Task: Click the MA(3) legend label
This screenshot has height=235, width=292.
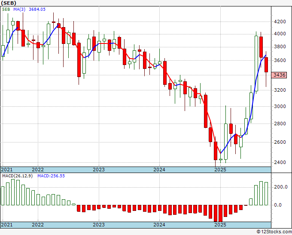Action: (x=19, y=9)
